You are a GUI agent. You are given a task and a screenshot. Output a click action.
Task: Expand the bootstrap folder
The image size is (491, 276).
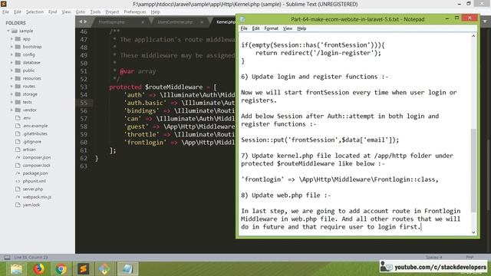[12, 47]
